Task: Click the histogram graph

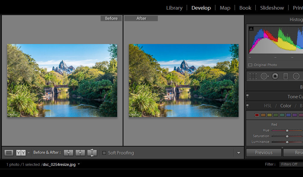Action: [276, 40]
